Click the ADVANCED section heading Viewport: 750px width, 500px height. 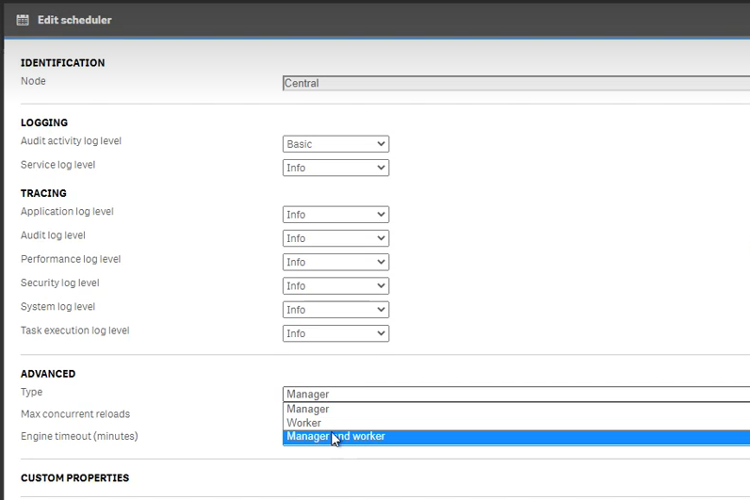(48, 374)
